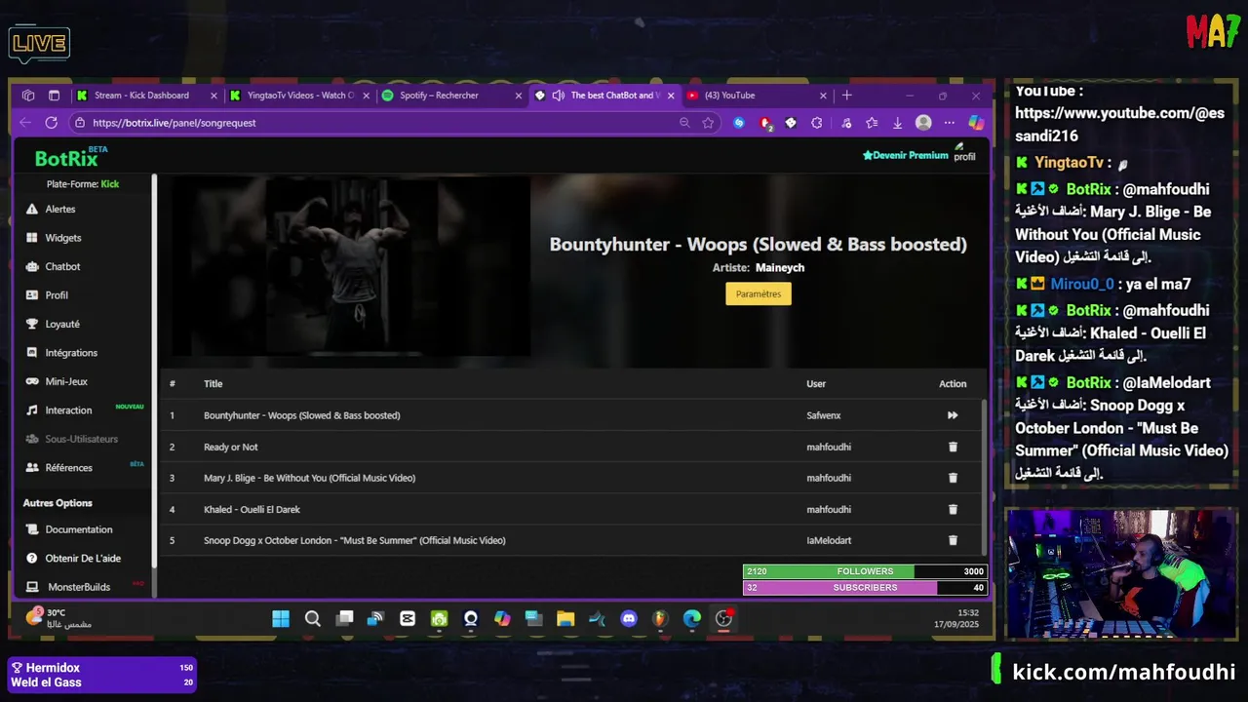Open the browser profile avatar
This screenshot has width=1248, height=702.
(923, 123)
